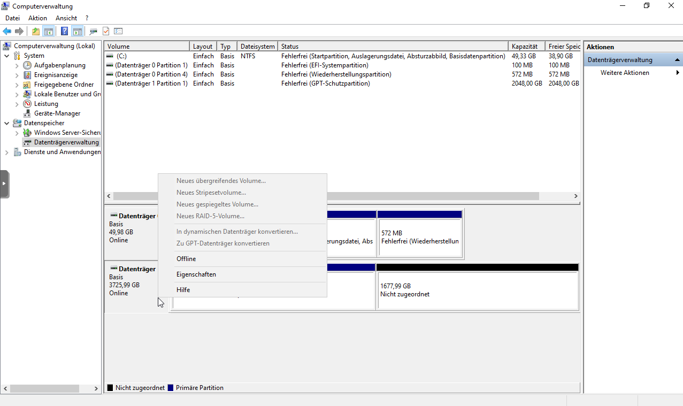Select Datenträgerverwaltung in the tree
The width and height of the screenshot is (683, 406).
click(66, 142)
